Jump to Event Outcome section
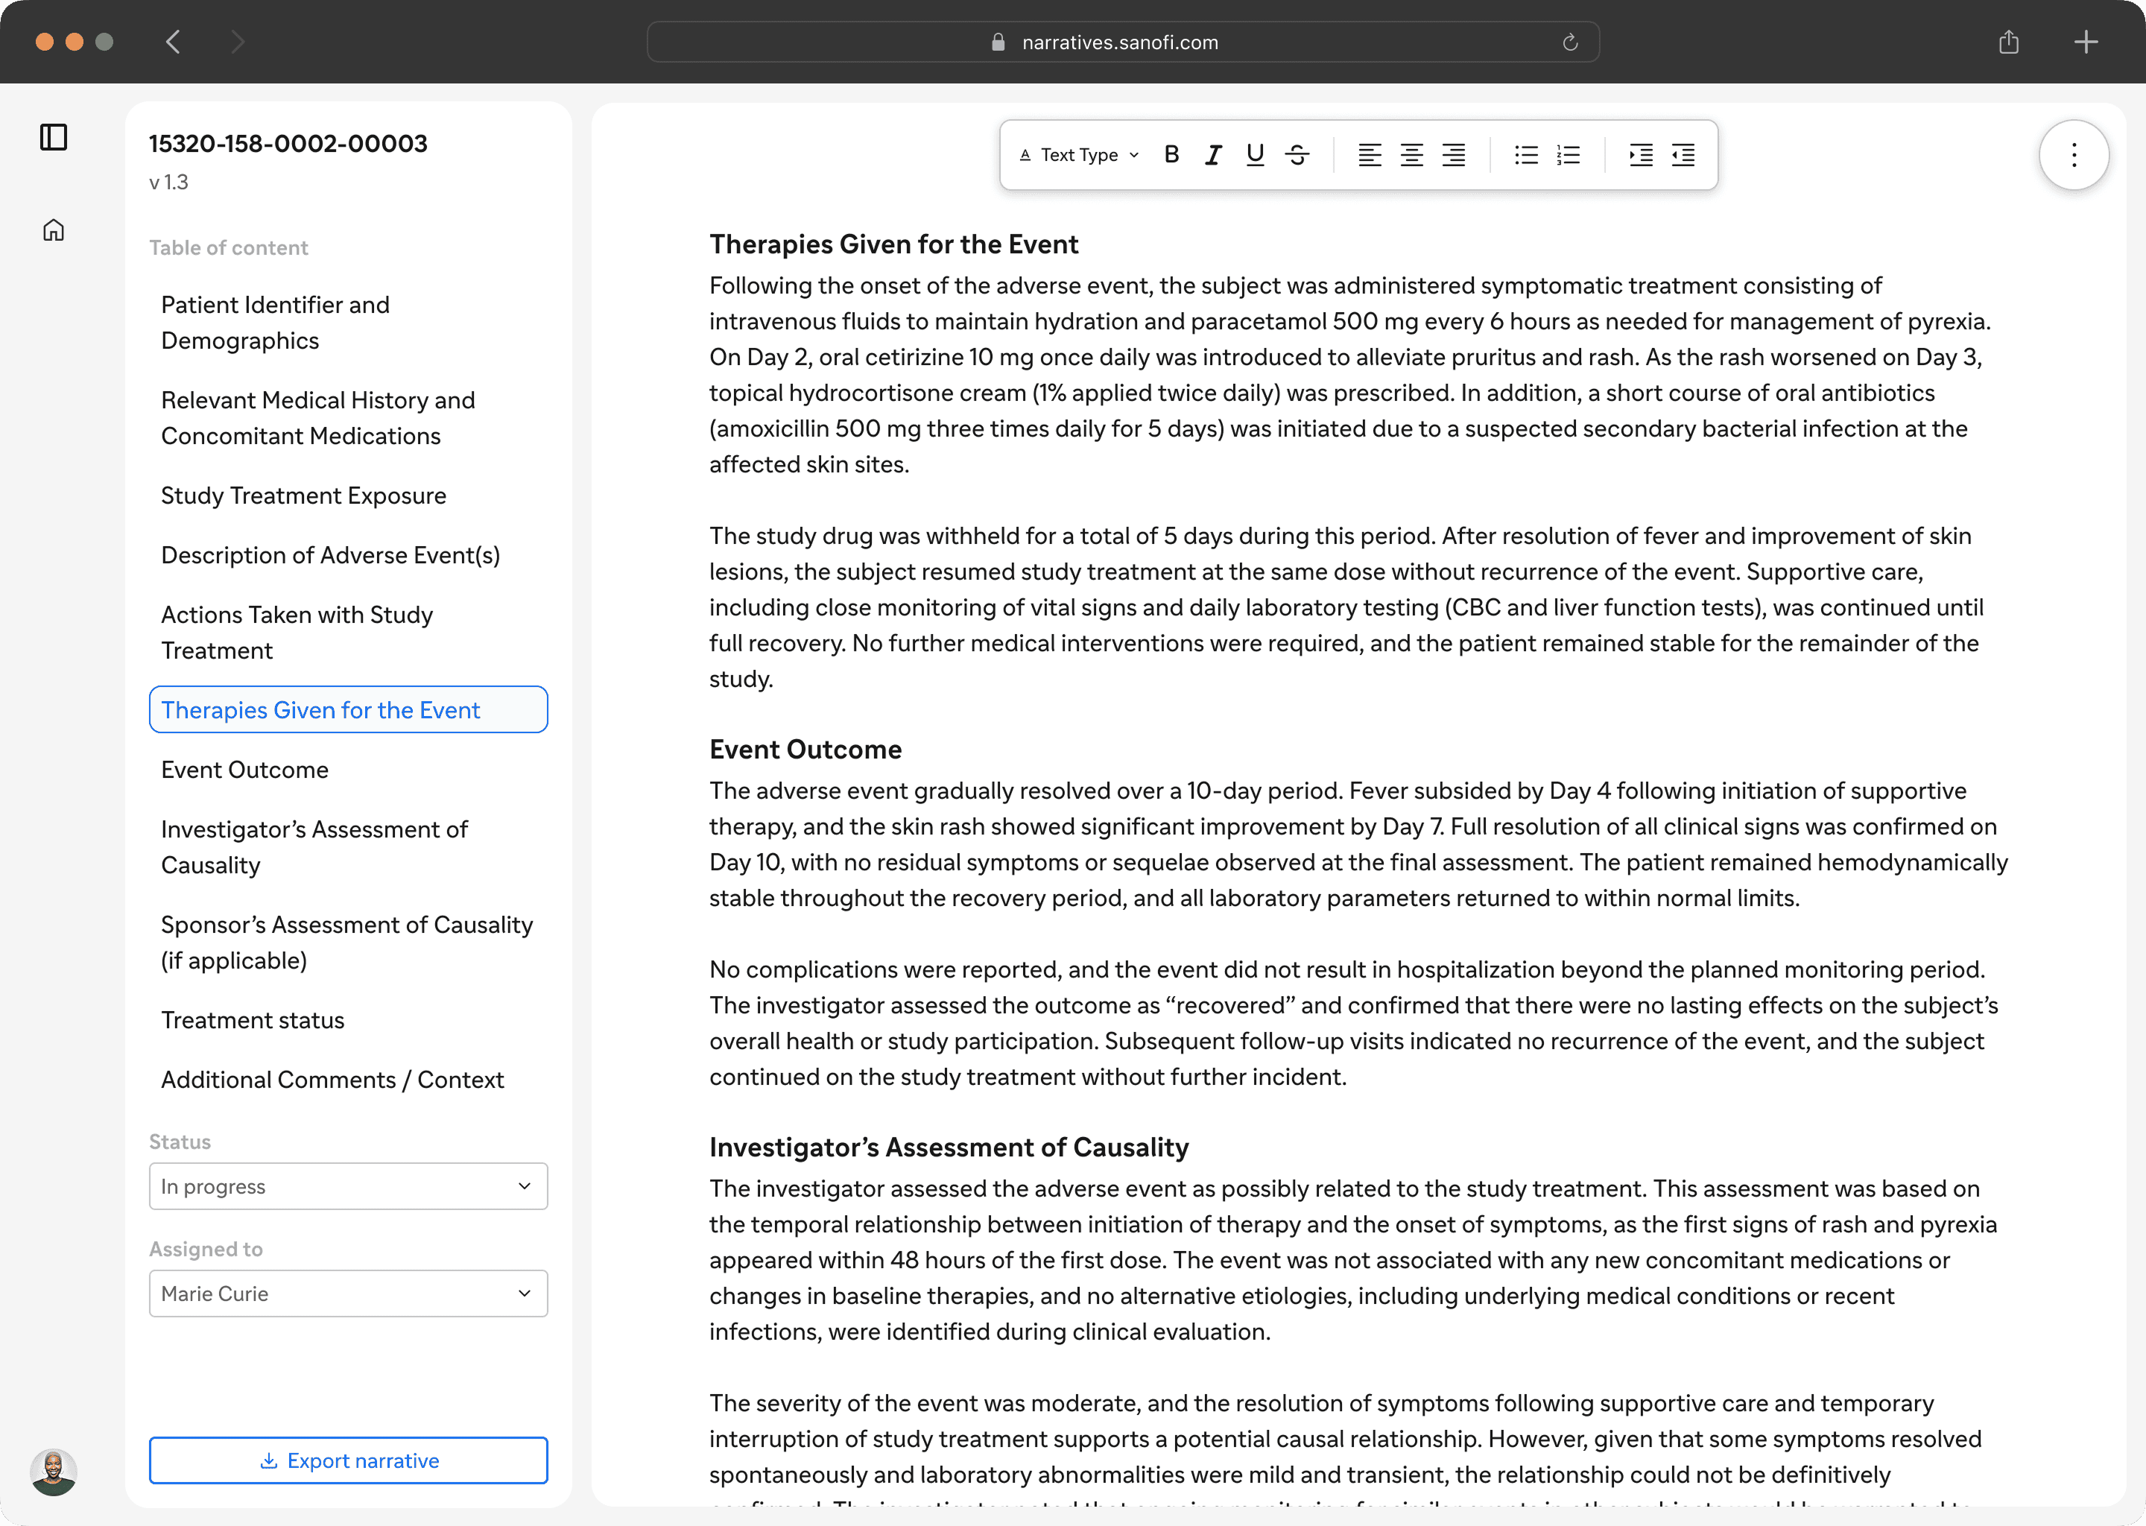Screen dimensions: 2146x1526 [x=244, y=770]
